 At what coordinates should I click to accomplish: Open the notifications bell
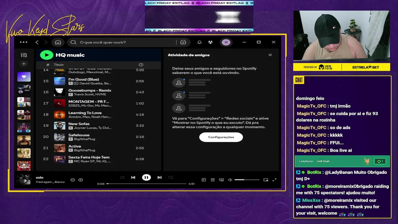pyautogui.click(x=200, y=42)
